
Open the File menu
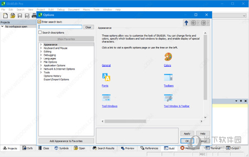[x=3, y=10]
